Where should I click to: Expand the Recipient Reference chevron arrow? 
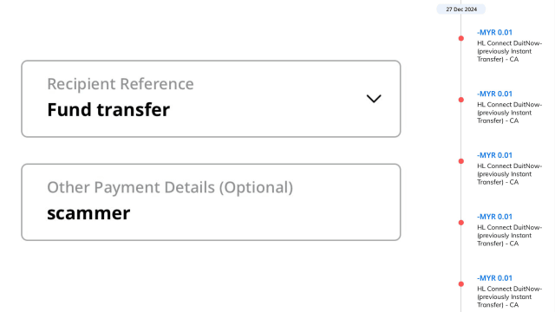(x=374, y=99)
